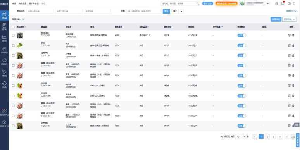Screen dimensions: 300x150
Task: Open the 商品 shopping bag sidebar icon
Action: [x=4, y=15]
